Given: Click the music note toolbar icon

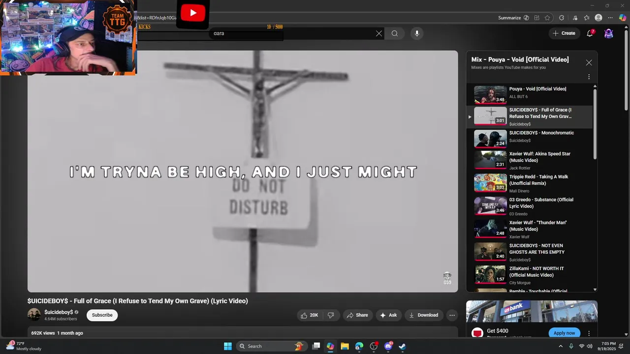Looking at the screenshot, I should point(575,18).
